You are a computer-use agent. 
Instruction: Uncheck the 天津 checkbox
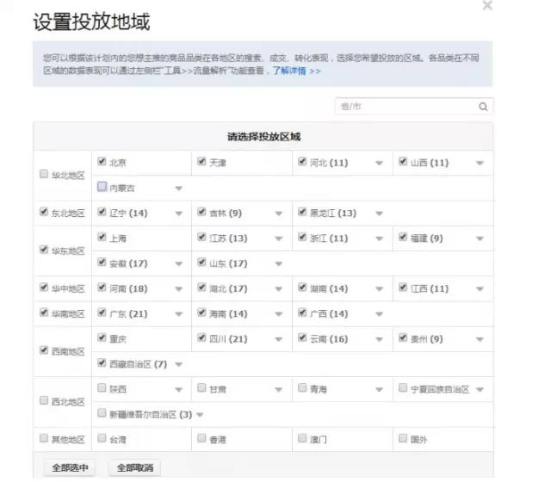click(201, 161)
